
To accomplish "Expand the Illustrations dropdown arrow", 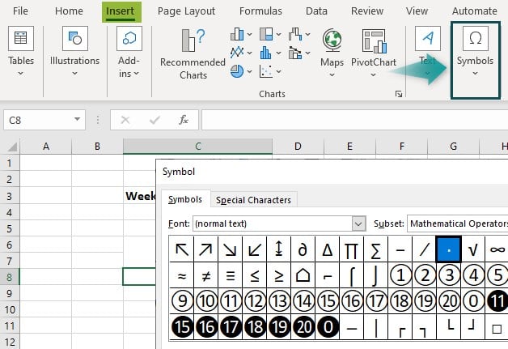I will point(75,74).
